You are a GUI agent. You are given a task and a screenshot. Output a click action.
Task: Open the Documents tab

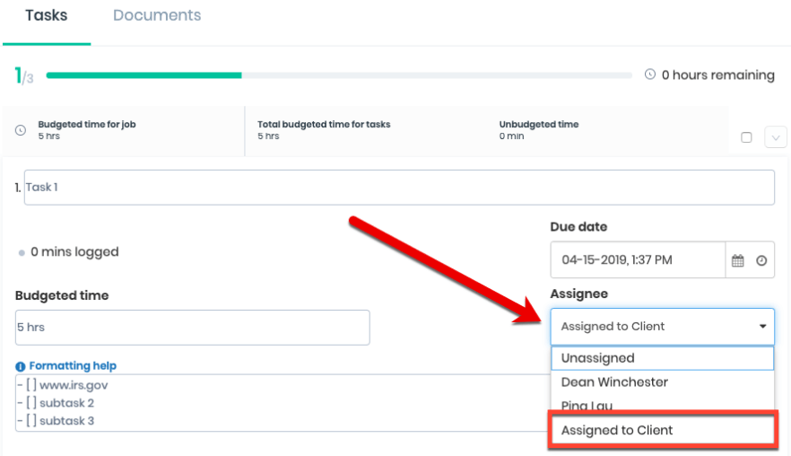(x=157, y=16)
